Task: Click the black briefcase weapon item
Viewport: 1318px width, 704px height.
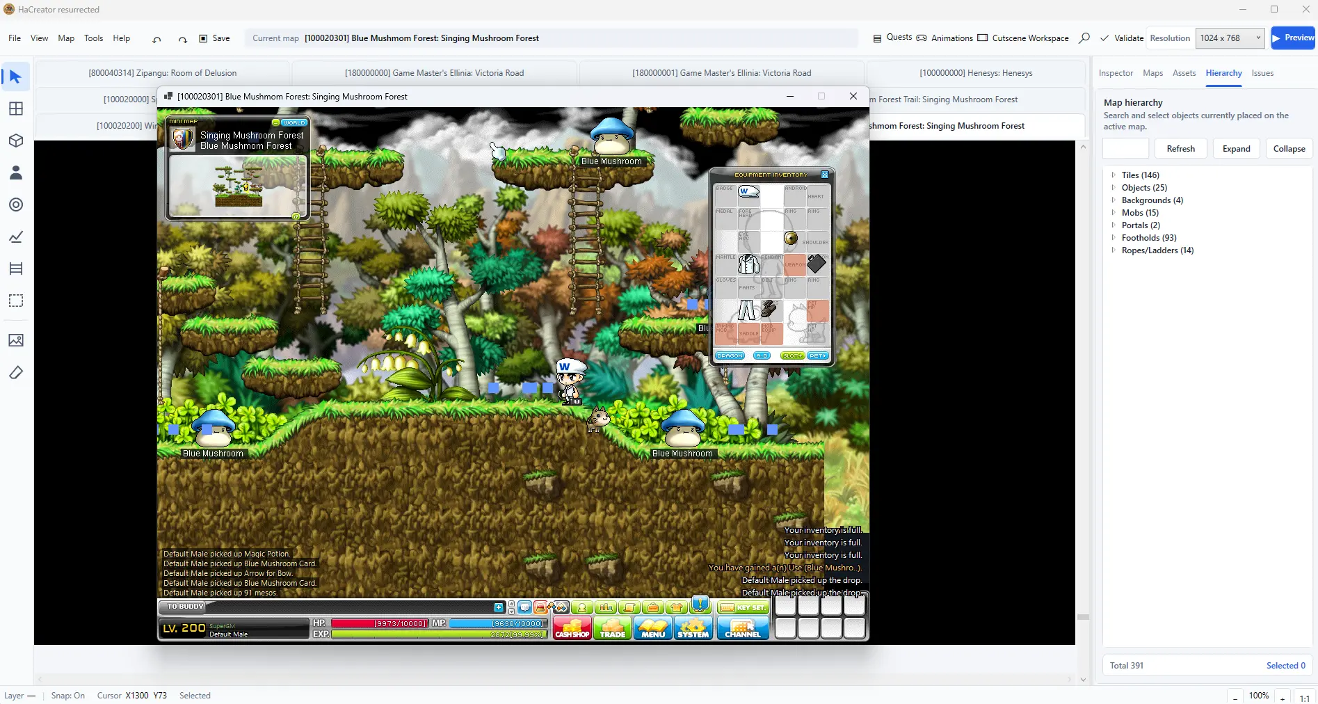Action: [x=817, y=264]
